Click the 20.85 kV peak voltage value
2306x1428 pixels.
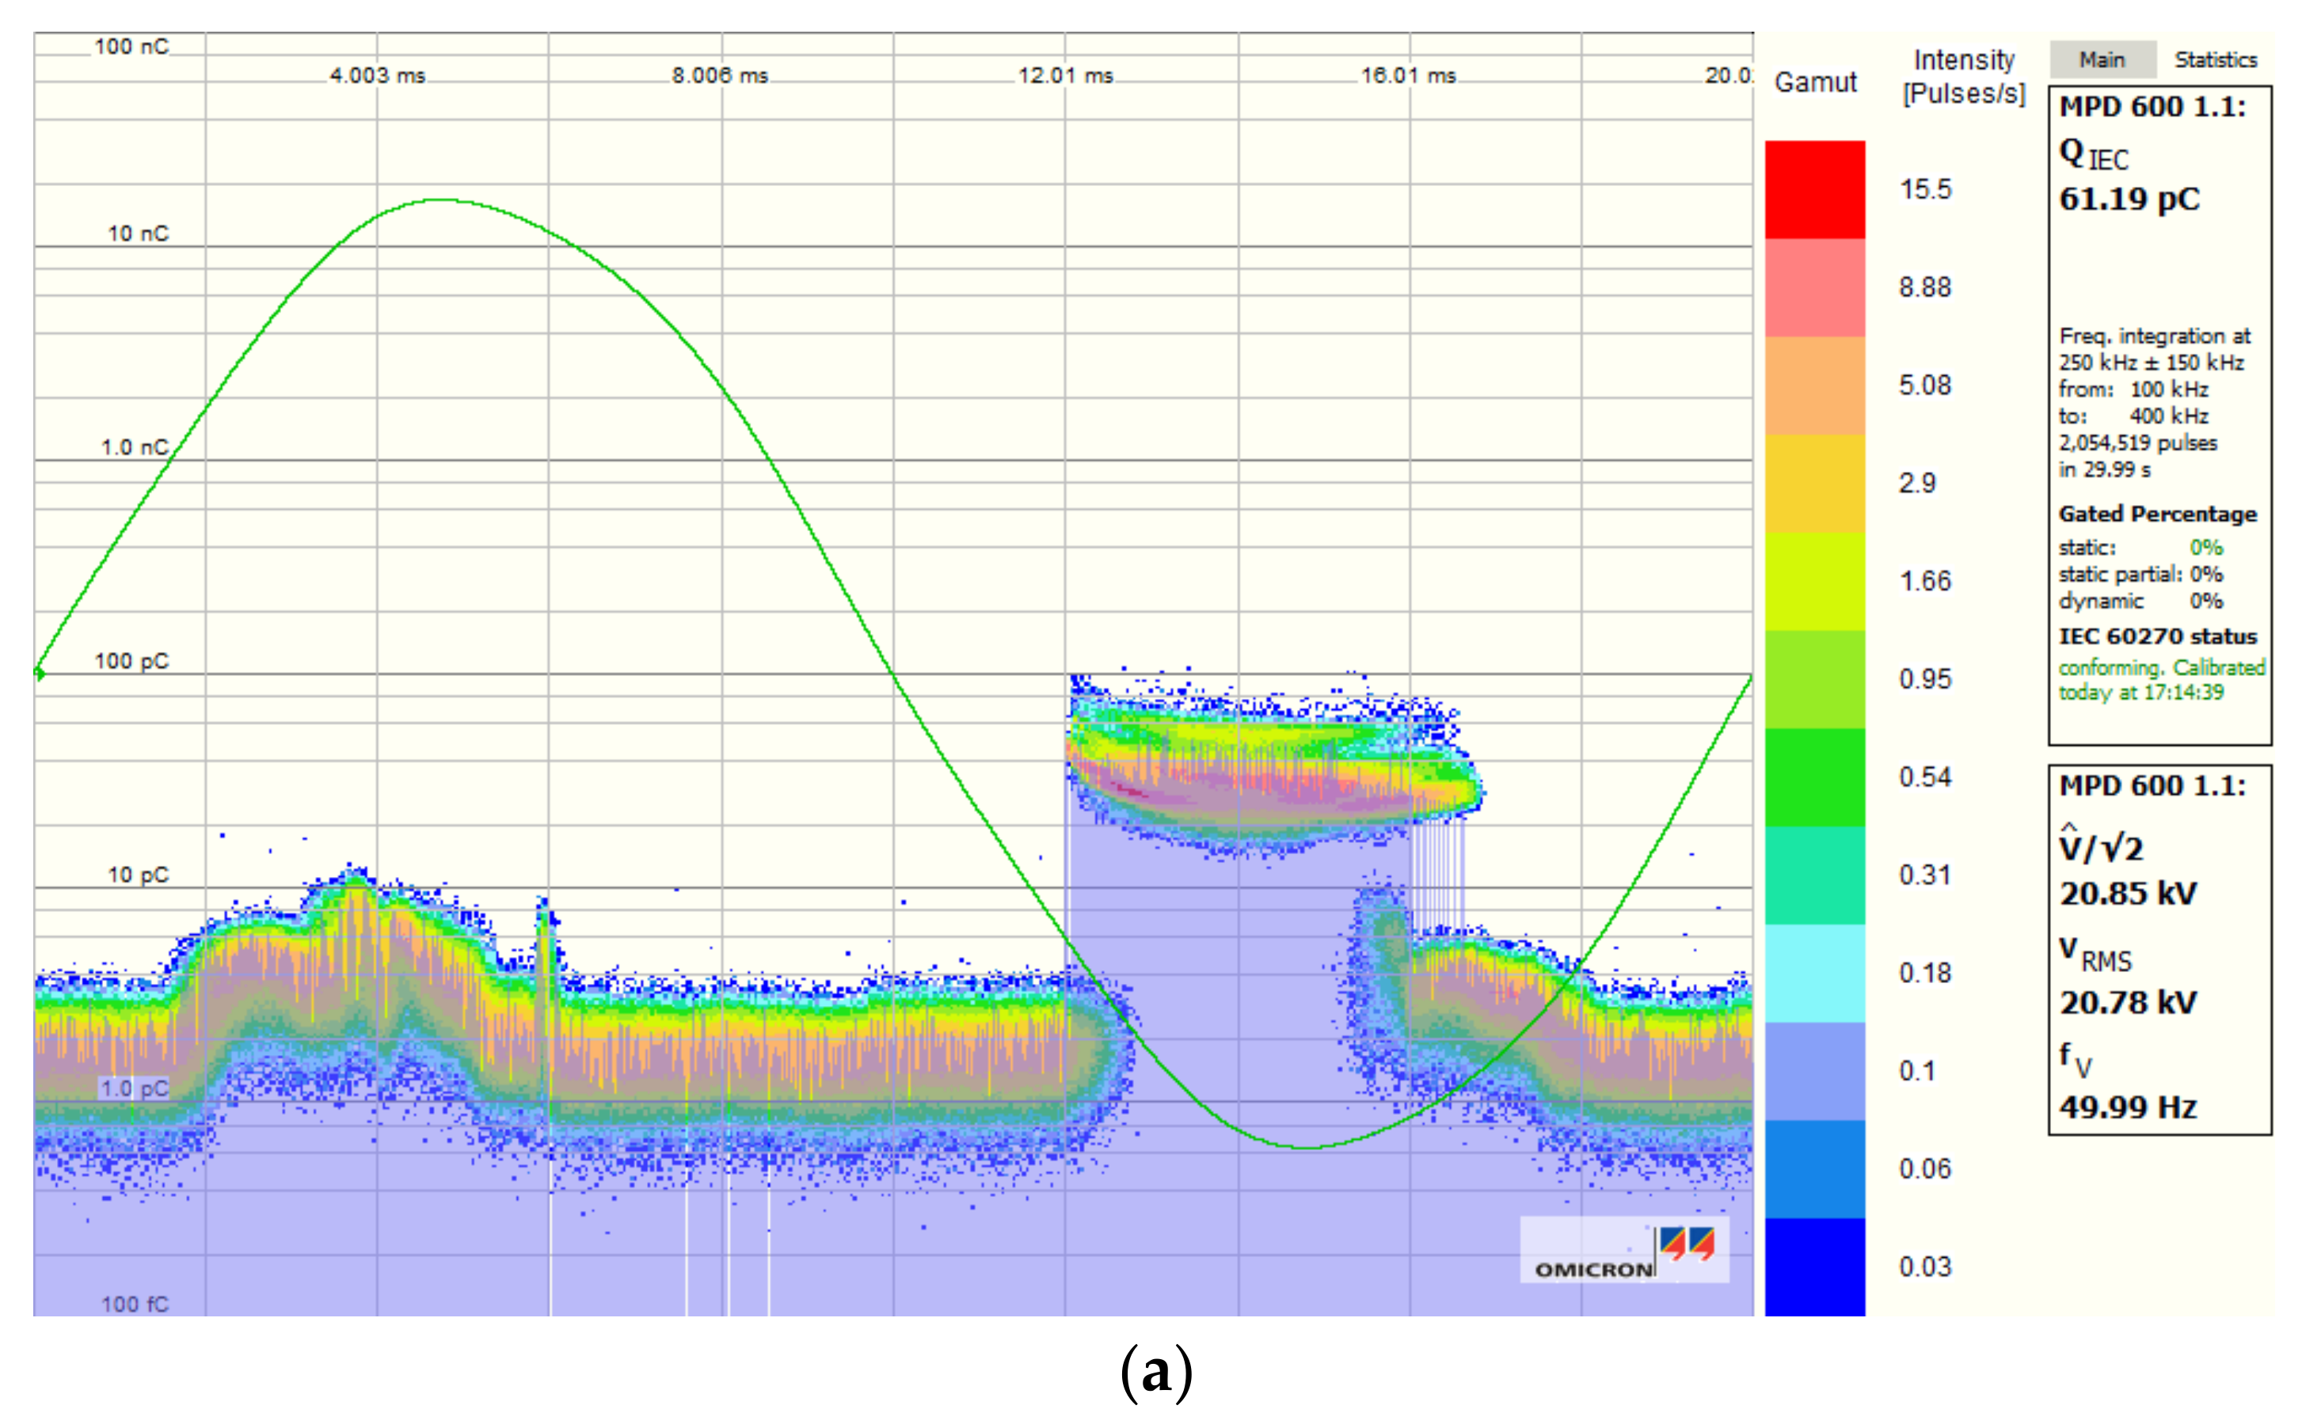(2128, 894)
